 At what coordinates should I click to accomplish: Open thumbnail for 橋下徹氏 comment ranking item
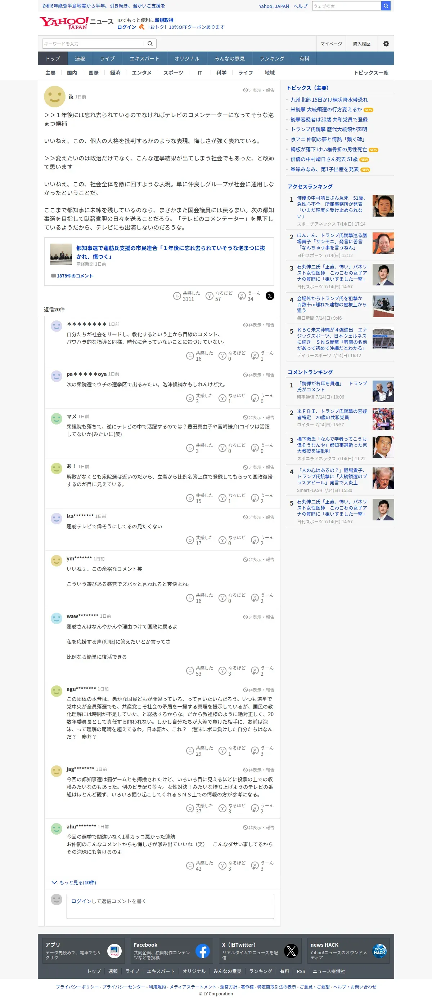click(383, 447)
